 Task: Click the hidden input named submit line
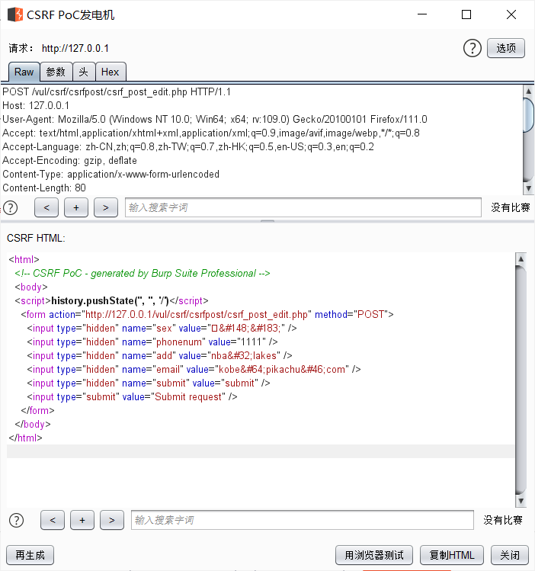149,383
